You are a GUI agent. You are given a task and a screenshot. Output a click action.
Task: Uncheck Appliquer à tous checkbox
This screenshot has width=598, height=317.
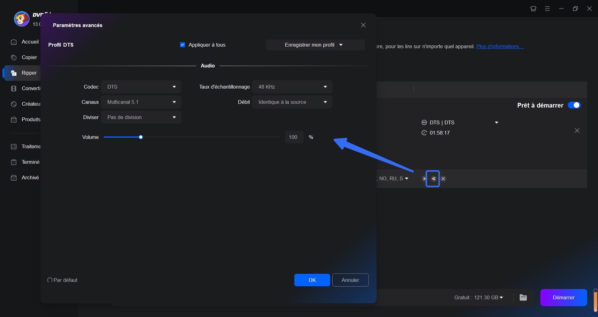183,45
